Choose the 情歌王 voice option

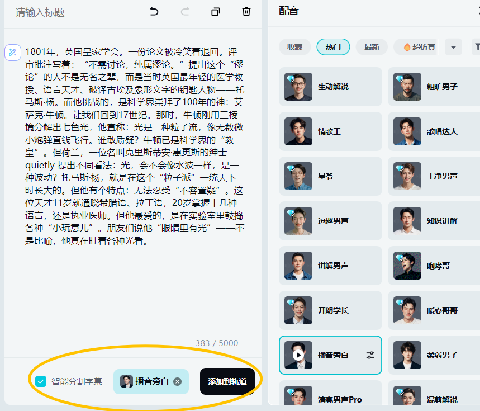coord(330,131)
